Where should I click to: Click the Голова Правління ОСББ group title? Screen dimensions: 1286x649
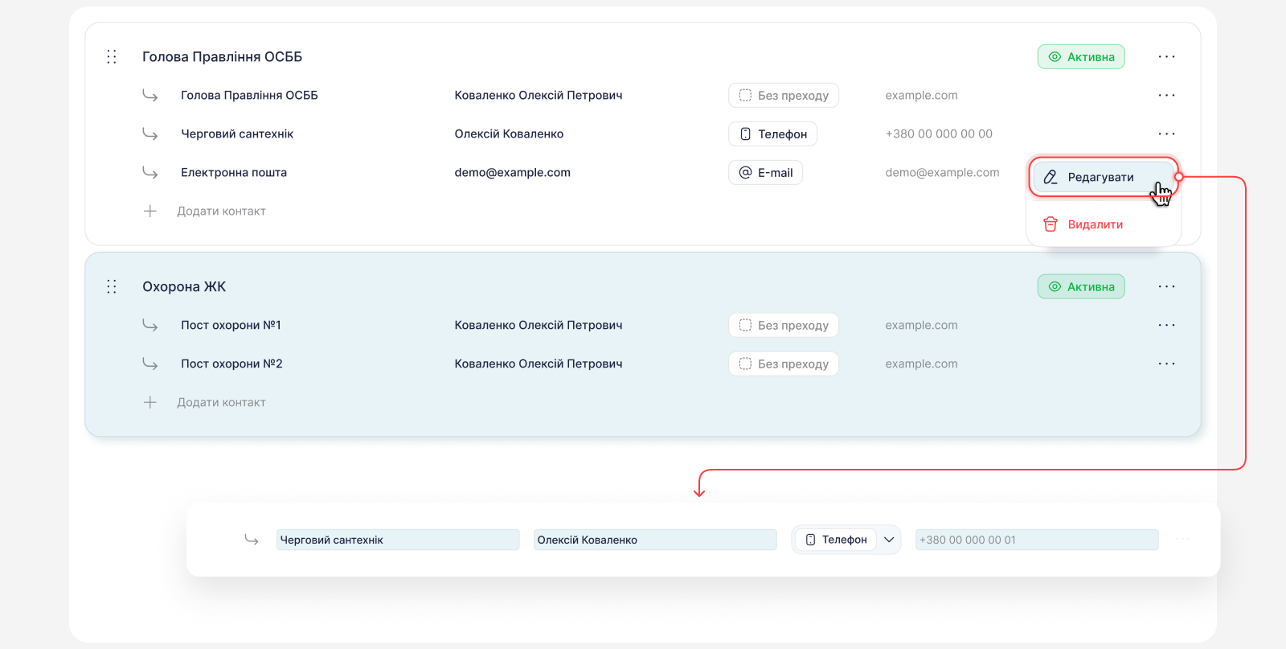pos(222,56)
